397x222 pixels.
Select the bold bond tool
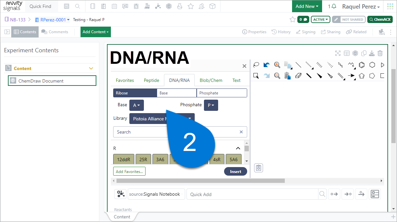[309, 76]
